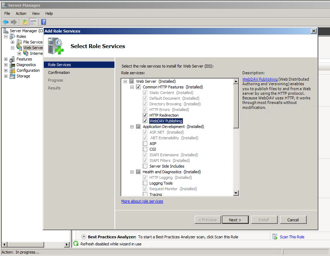Collapse the Best Practices Analyzer section

(84, 237)
